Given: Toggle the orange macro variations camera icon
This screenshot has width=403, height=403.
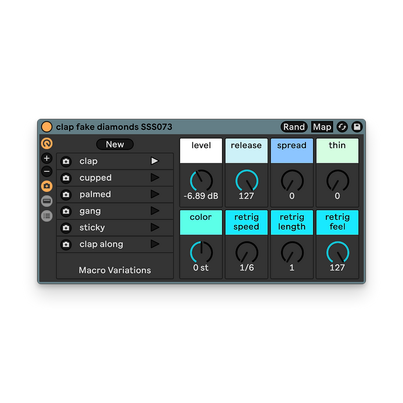Looking at the screenshot, I should coord(47,186).
